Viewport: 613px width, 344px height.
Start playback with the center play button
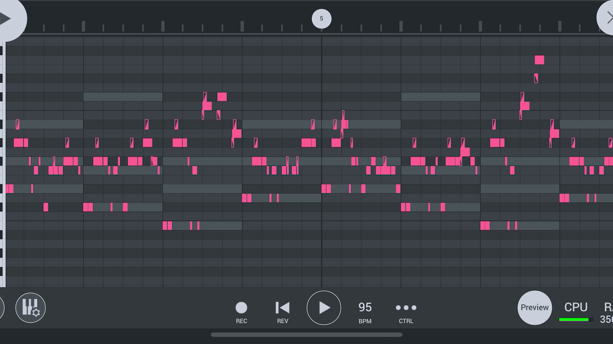click(x=324, y=308)
